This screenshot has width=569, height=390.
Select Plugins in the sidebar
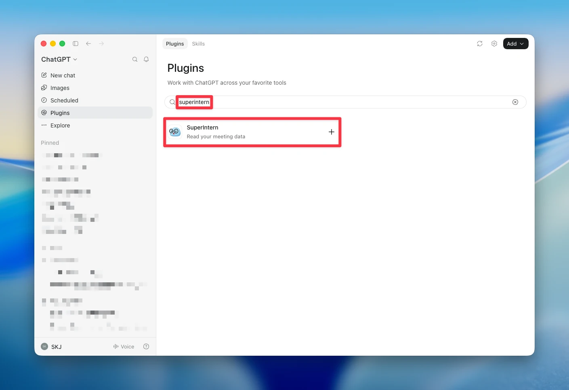coord(95,113)
